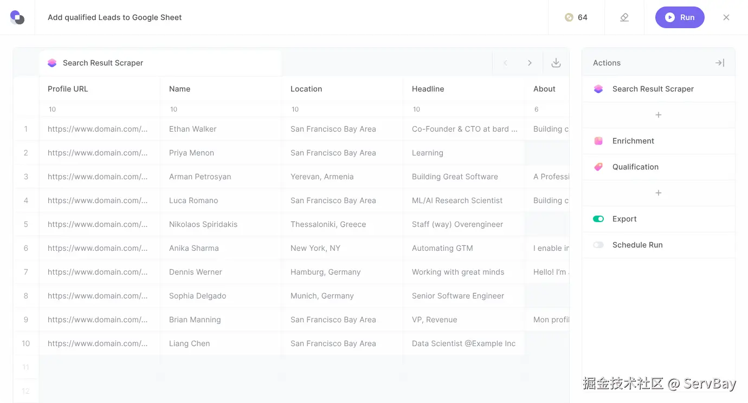Click the Name column header
The width and height of the screenshot is (748, 403).
[221, 89]
